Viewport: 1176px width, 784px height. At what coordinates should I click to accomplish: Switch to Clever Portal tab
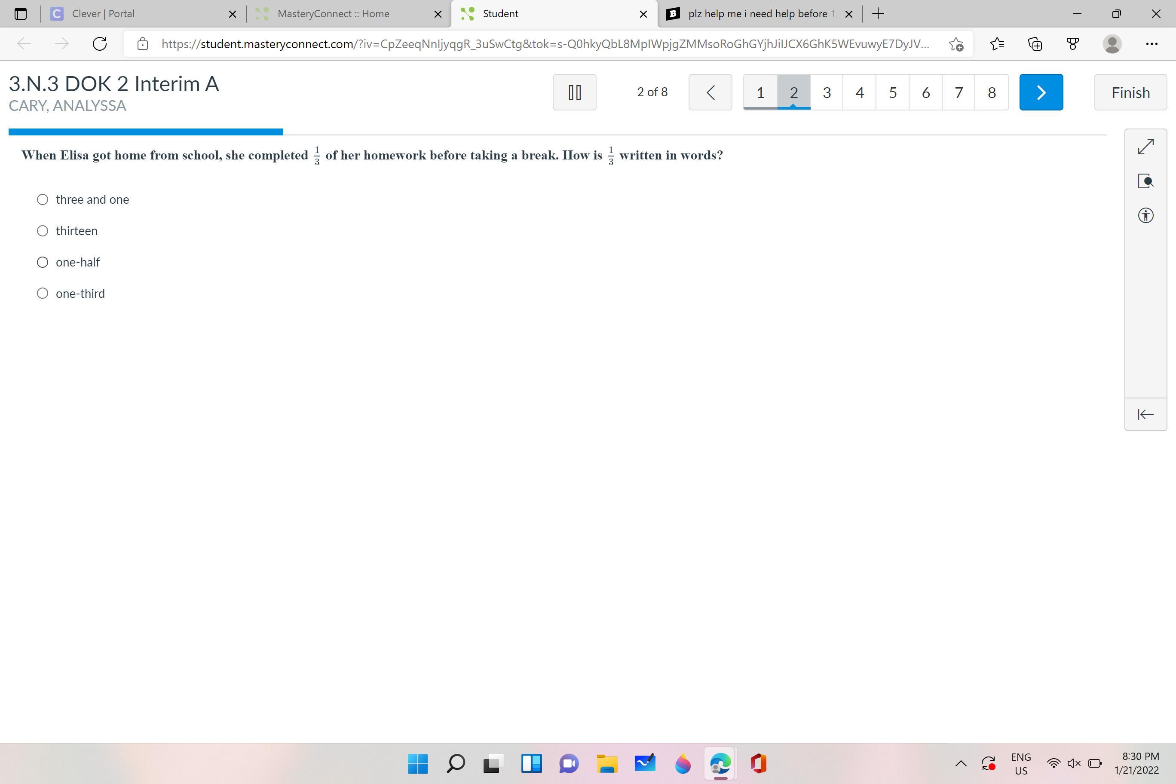[103, 14]
